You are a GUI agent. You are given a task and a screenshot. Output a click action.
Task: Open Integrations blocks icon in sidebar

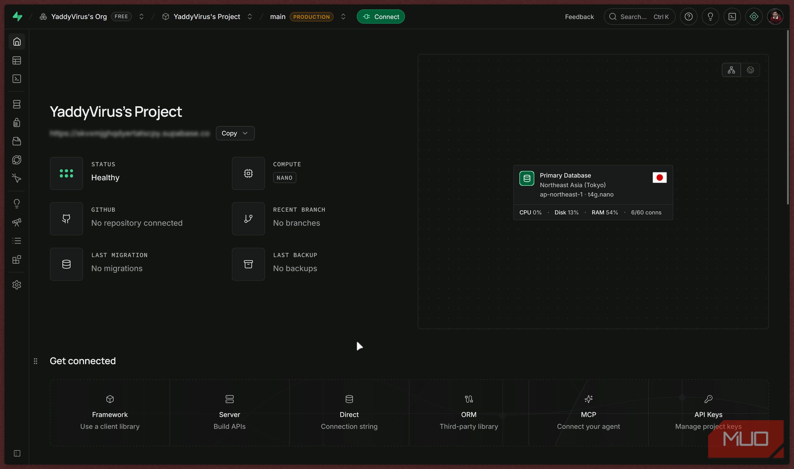(17, 260)
